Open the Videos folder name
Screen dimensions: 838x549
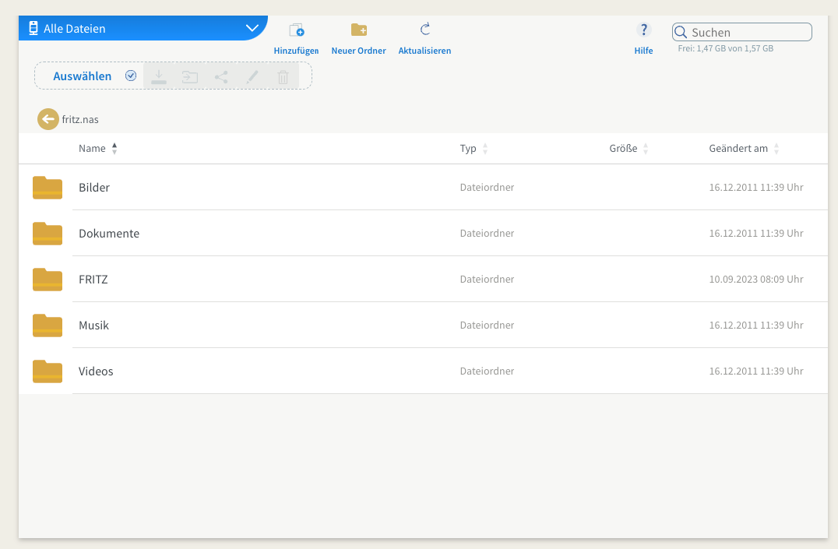pyautogui.click(x=96, y=371)
